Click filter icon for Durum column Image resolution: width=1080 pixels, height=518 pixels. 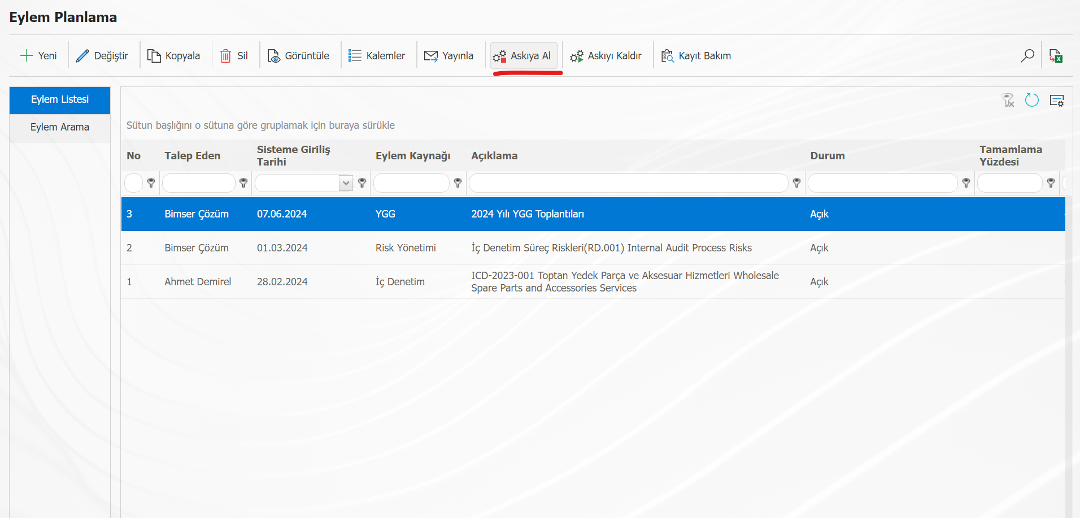966,183
